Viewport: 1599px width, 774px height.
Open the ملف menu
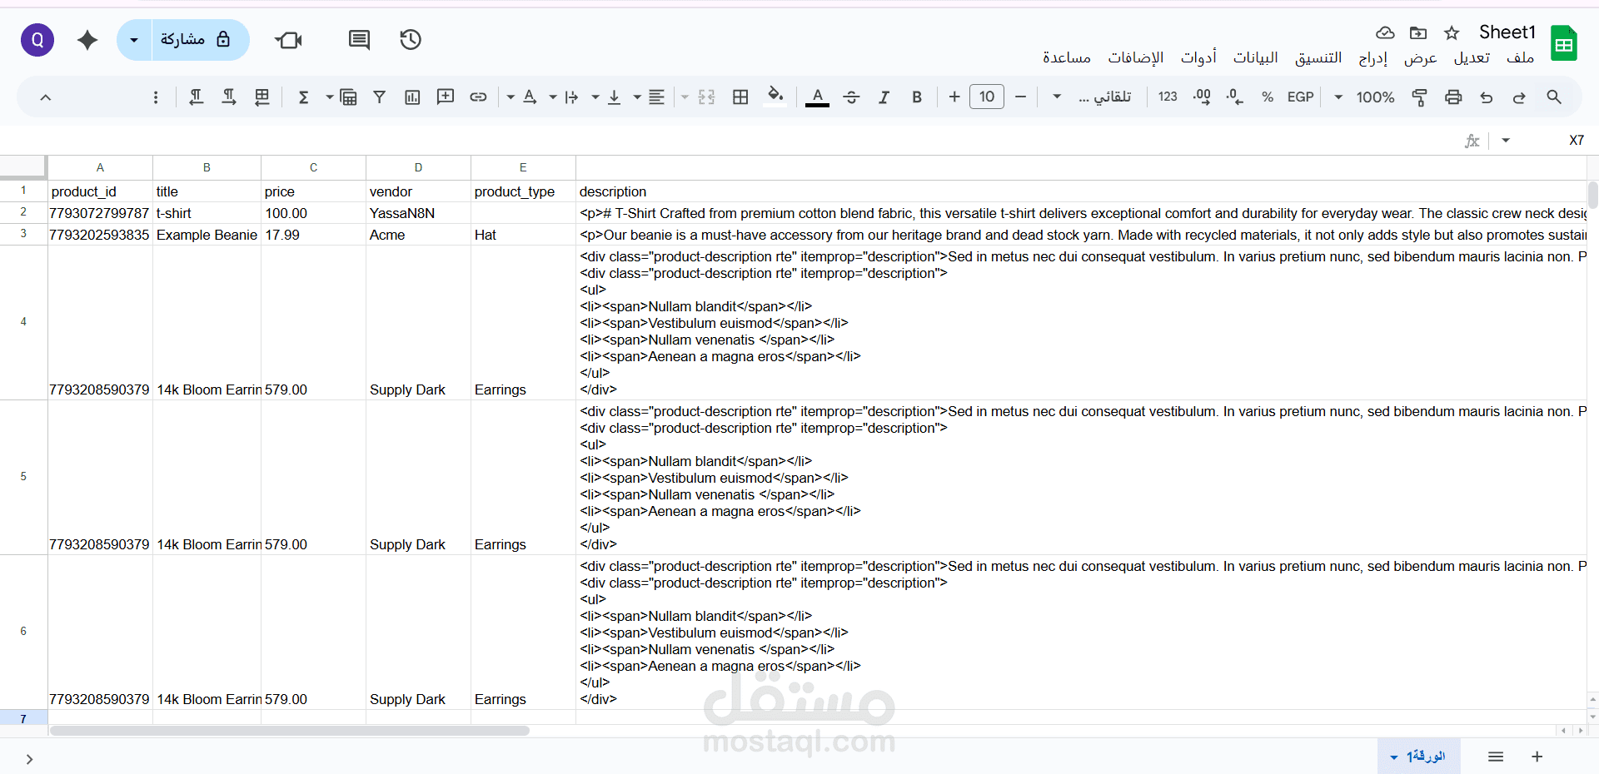point(1521,57)
